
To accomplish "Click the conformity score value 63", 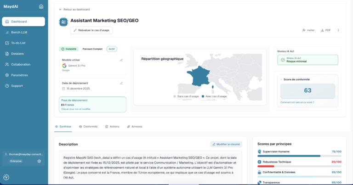I will pos(308,90).
